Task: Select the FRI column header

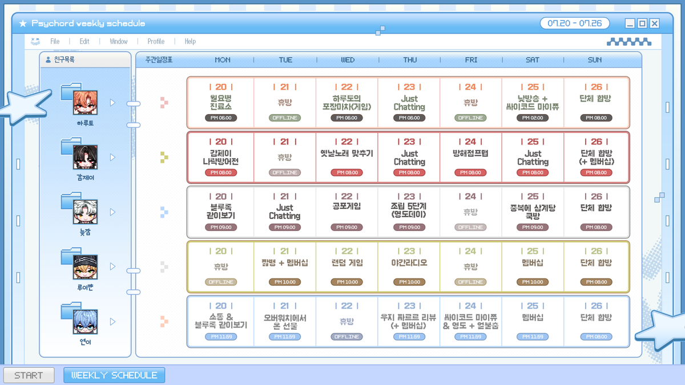Action: 471,60
